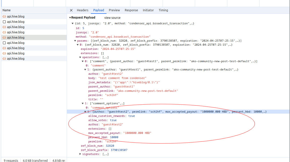The image size is (290, 162).
Task: Collapse the comment_options operation node
Action: [x=83, y=103]
